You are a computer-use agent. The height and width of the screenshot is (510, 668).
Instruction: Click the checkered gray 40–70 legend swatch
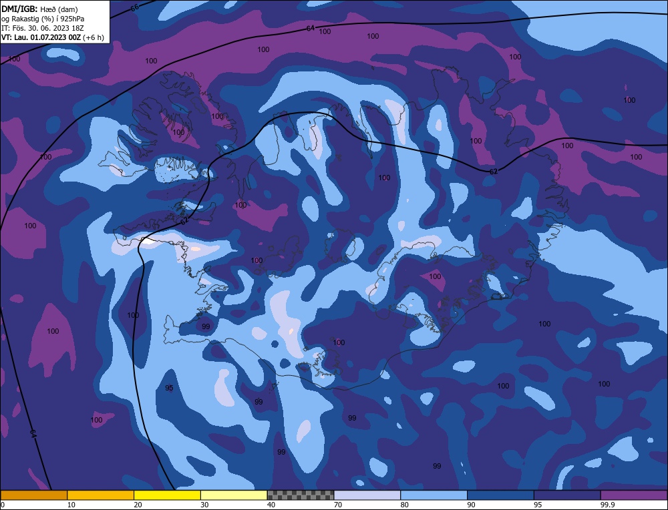(301, 495)
